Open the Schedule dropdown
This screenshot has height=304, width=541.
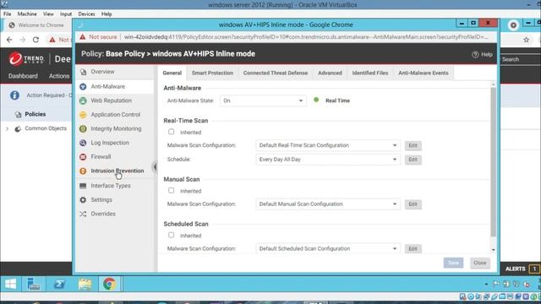tap(328, 160)
